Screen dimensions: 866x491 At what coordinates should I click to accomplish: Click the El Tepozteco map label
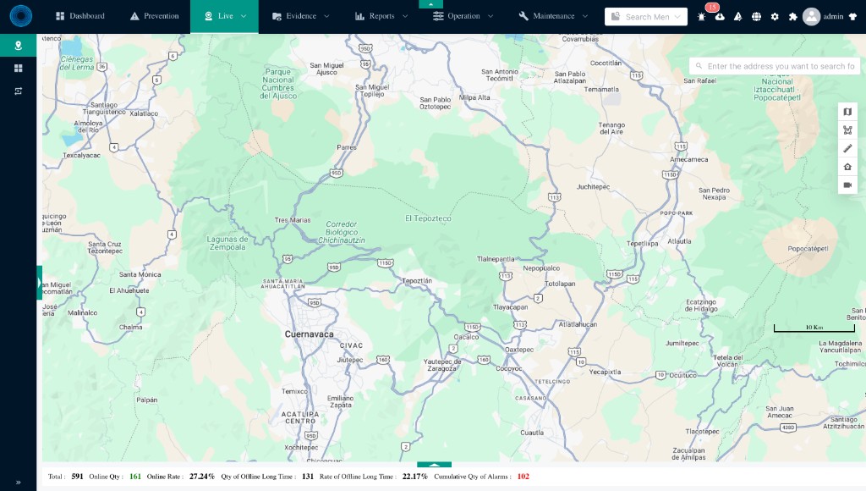tap(428, 218)
